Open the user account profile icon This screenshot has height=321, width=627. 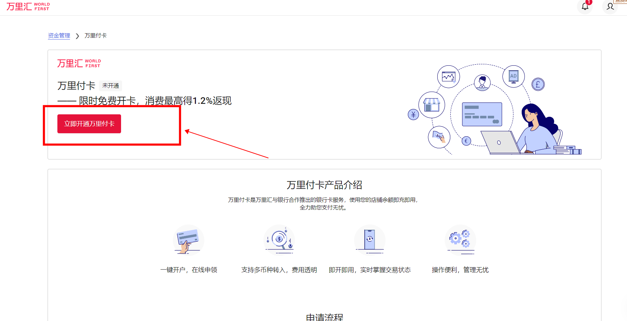(x=610, y=6)
